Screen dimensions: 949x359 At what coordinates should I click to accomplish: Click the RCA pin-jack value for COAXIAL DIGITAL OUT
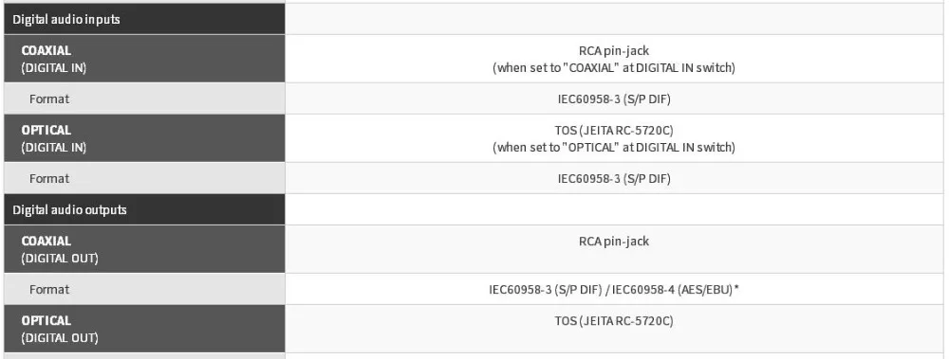pos(614,242)
